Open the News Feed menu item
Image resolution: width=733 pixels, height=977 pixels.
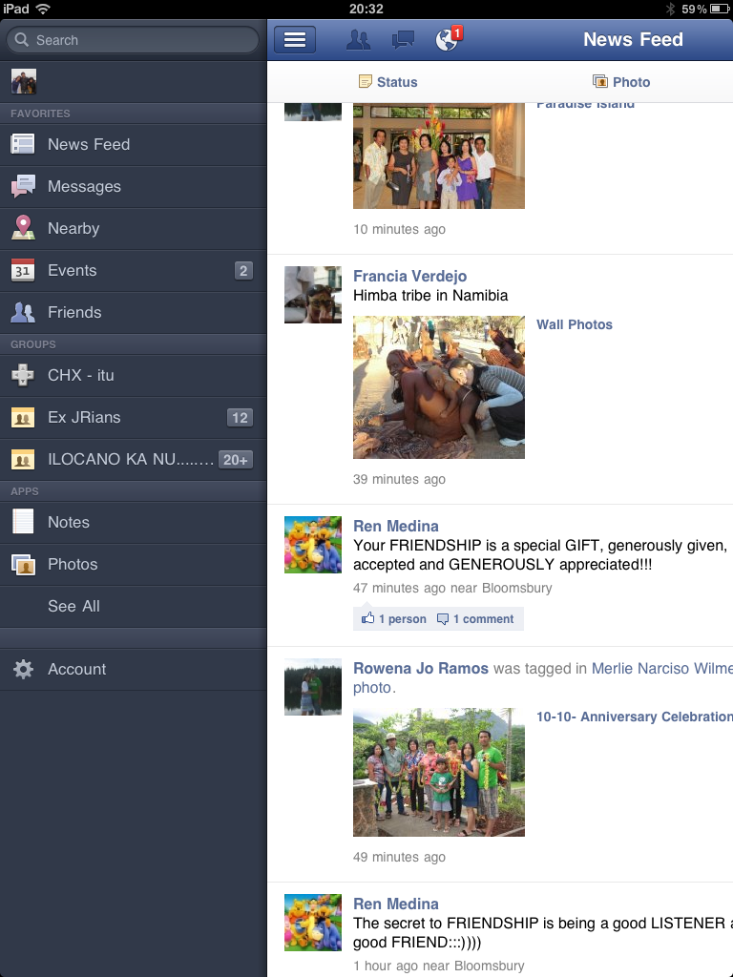134,145
